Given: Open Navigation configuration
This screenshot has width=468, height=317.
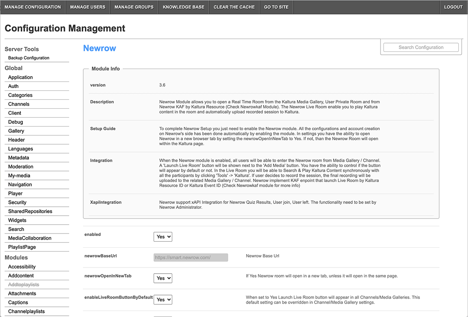Looking at the screenshot, I should (20, 184).
